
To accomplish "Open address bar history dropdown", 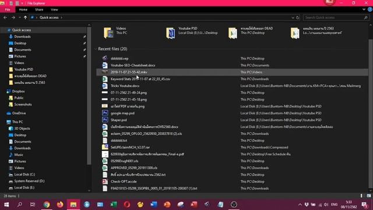I will [x=293, y=17].
